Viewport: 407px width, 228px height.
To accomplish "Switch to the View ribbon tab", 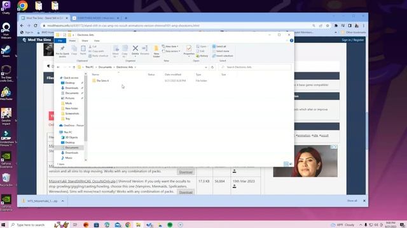I will click(x=97, y=41).
